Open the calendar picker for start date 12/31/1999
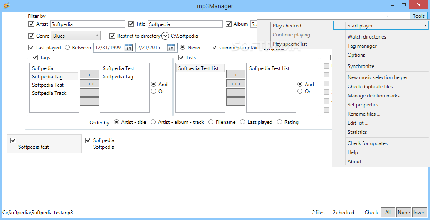Viewport: 430px width, 220px height. [x=129, y=48]
